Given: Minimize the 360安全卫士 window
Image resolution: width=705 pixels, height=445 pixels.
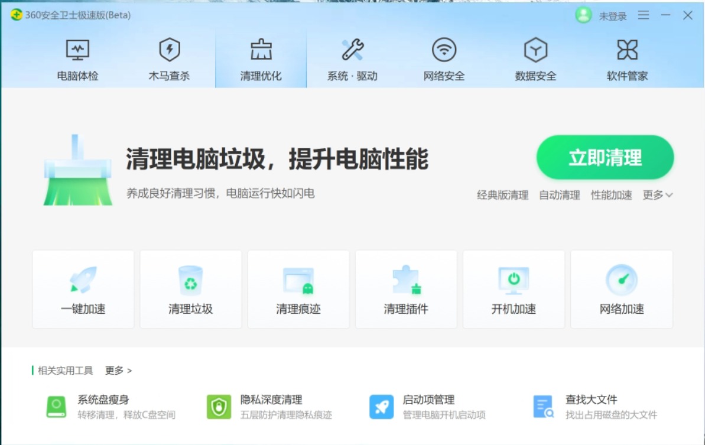Looking at the screenshot, I should pyautogui.click(x=666, y=15).
